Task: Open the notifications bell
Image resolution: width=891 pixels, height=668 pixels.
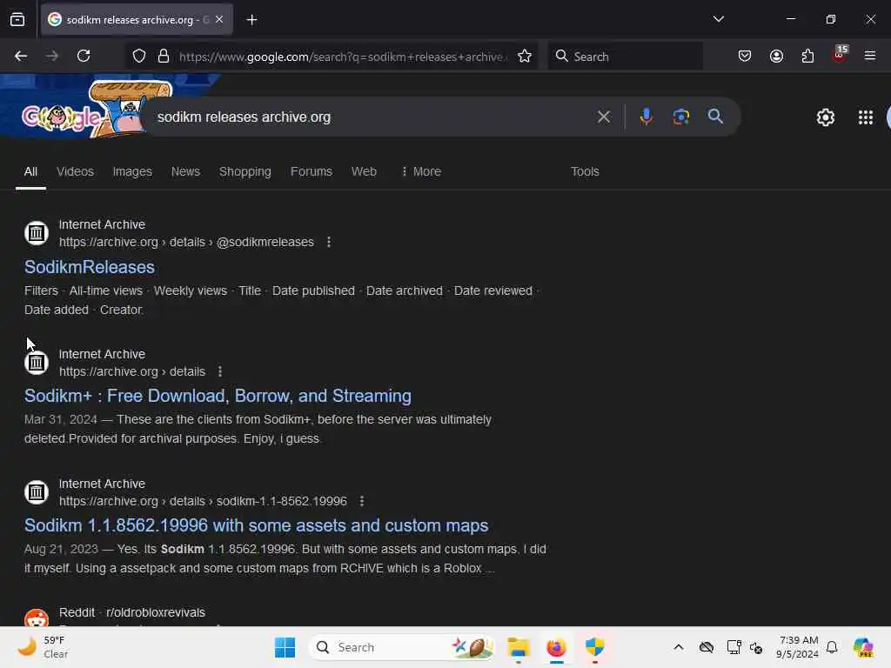Action: click(832, 647)
